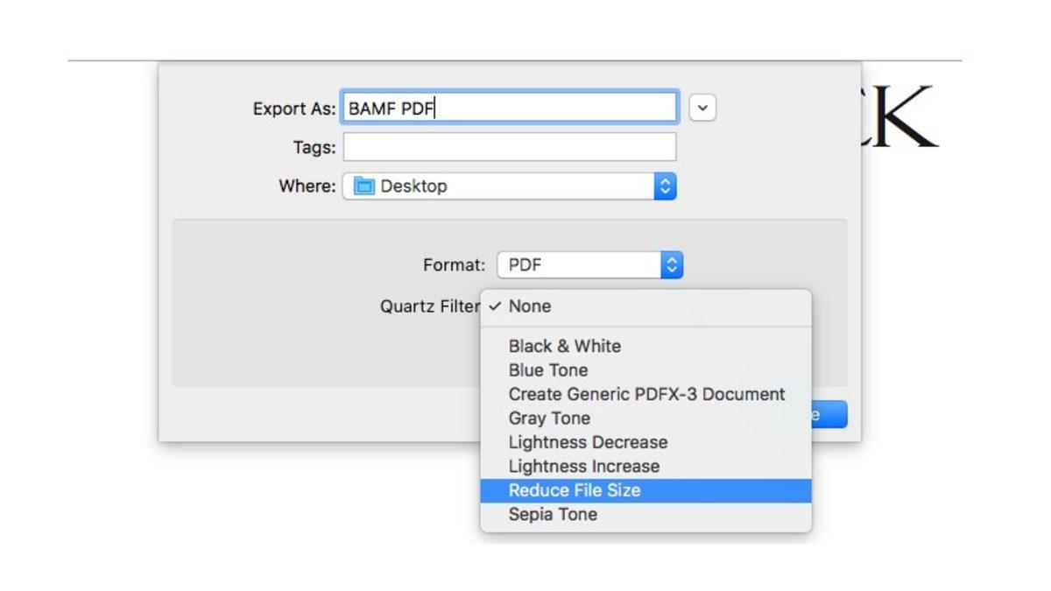Screen dimensions: 1051x591
Task: Focus the Tags text field
Action: pyautogui.click(x=508, y=147)
